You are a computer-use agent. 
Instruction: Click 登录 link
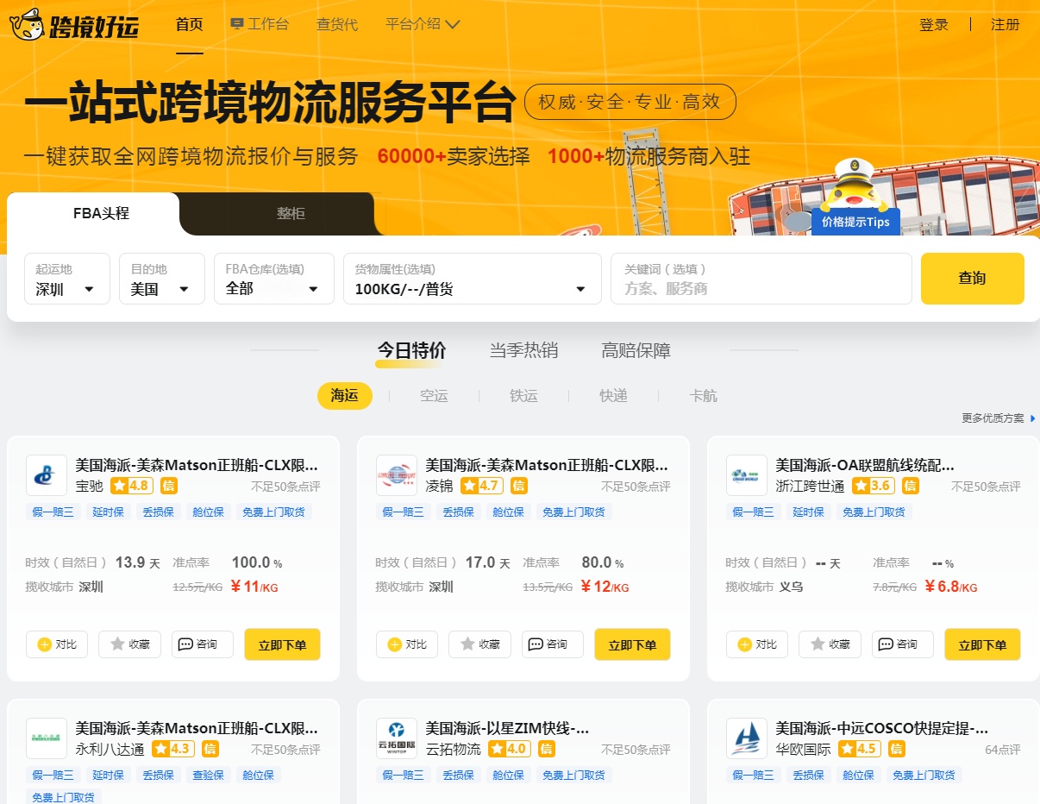point(934,24)
